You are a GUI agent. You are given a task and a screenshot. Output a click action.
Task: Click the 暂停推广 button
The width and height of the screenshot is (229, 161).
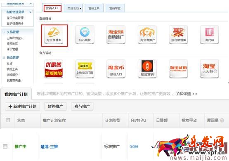pos(55,107)
